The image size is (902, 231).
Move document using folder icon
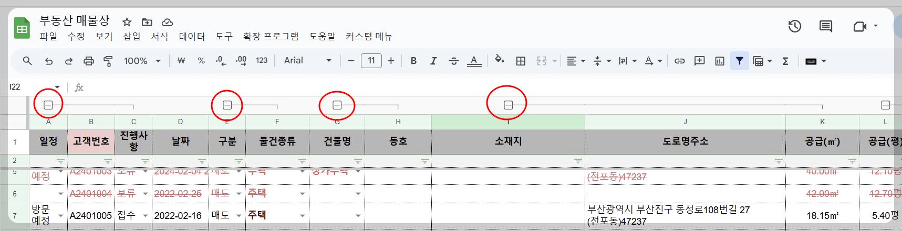(147, 22)
